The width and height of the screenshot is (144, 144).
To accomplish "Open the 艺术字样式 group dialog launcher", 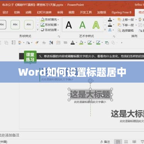I will 114,37.
